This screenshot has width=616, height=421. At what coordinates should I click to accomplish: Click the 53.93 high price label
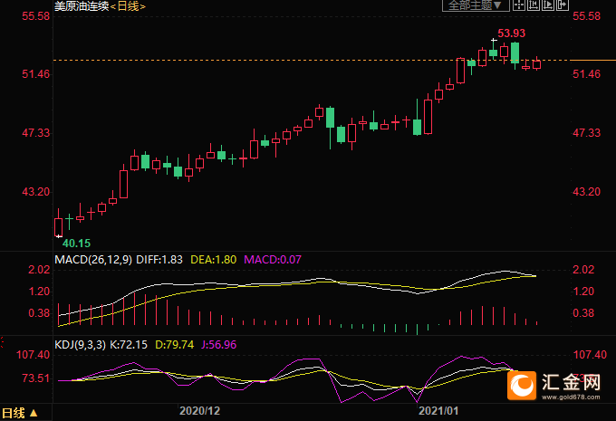click(512, 33)
